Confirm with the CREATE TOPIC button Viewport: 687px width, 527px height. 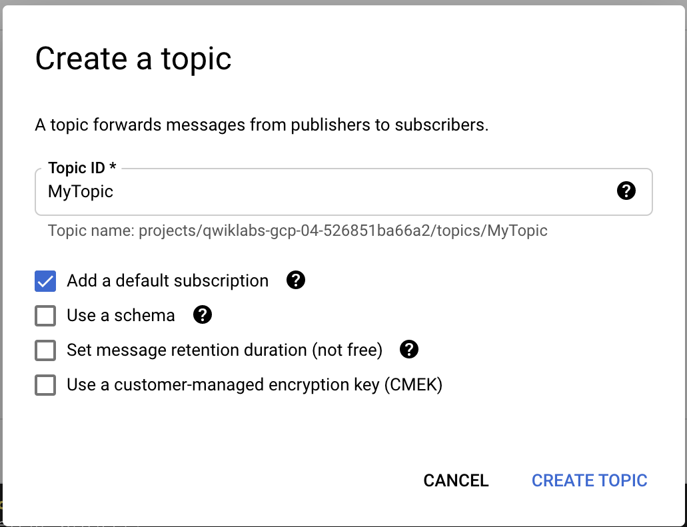click(x=589, y=480)
